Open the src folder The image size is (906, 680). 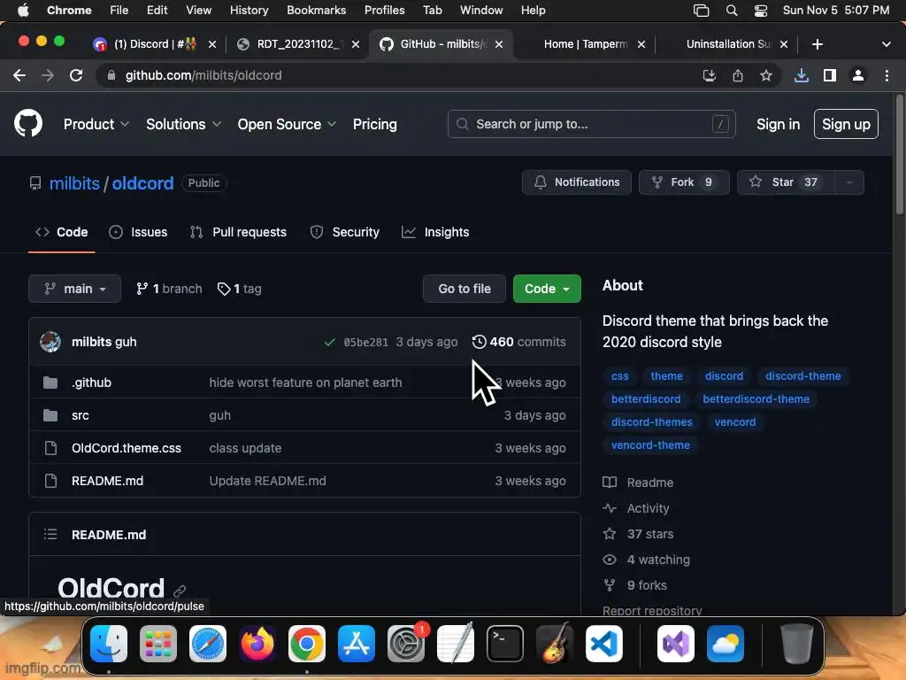point(81,415)
